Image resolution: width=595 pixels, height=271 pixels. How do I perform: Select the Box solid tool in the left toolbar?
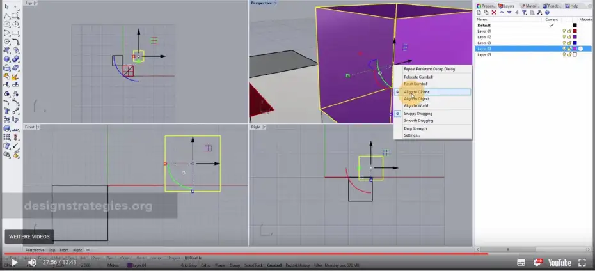(7, 59)
